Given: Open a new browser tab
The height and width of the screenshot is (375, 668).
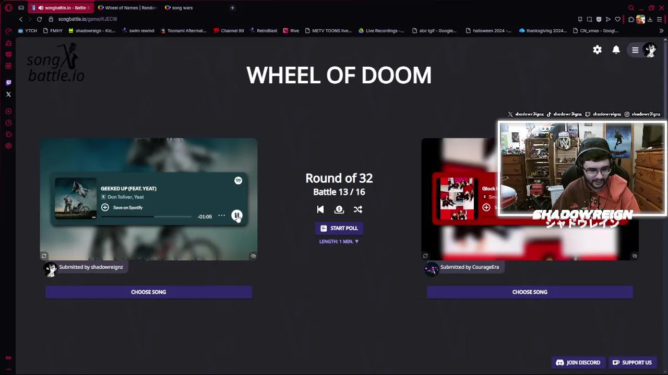Looking at the screenshot, I should (x=232, y=8).
